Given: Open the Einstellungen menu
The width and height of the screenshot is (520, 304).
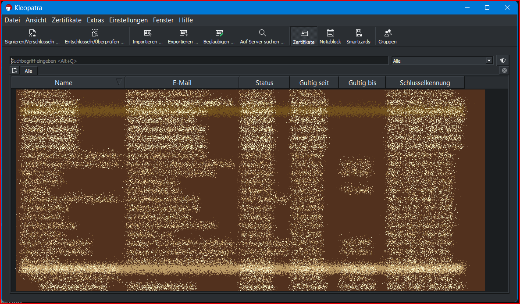Looking at the screenshot, I should point(128,20).
